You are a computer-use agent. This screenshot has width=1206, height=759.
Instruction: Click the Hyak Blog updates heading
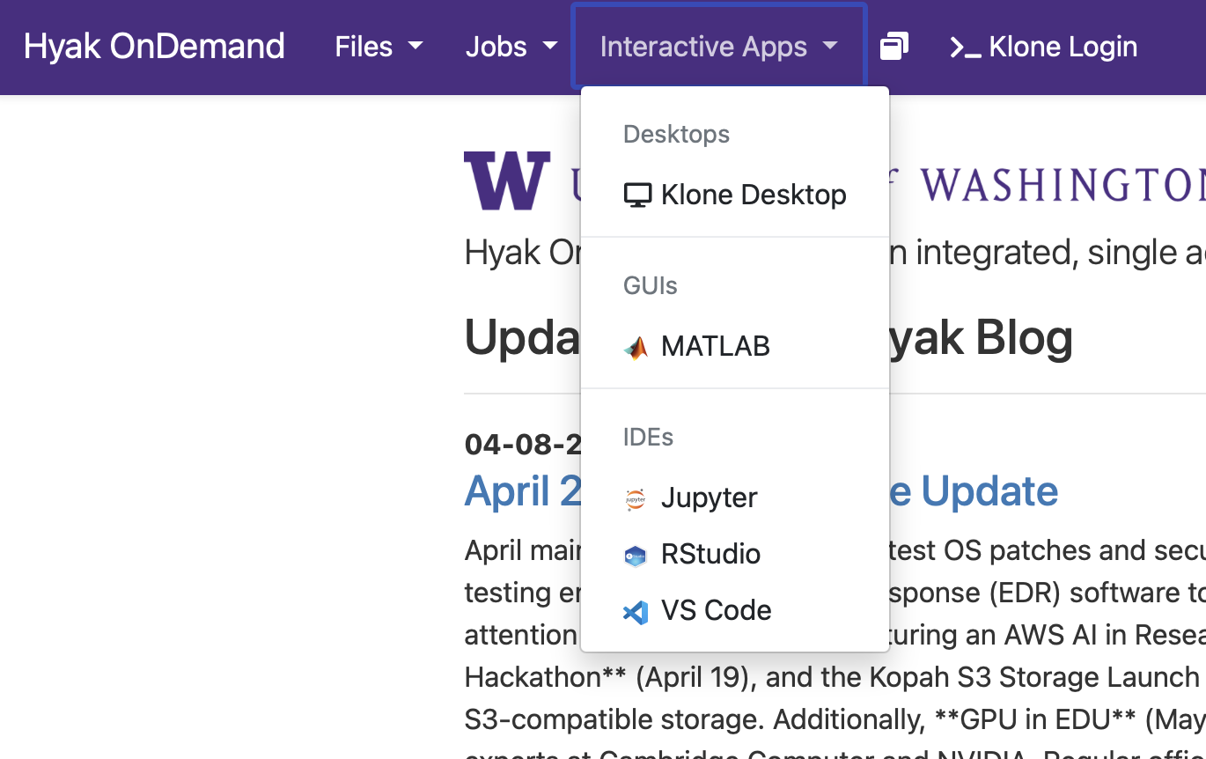[768, 337]
